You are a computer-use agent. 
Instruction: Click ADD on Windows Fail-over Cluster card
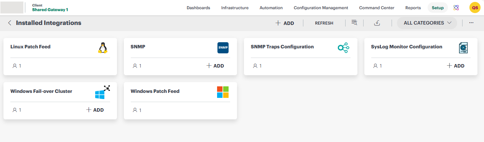click(x=95, y=110)
